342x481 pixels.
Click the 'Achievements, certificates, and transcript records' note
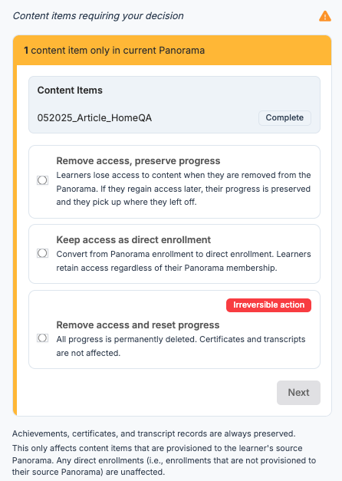click(153, 433)
